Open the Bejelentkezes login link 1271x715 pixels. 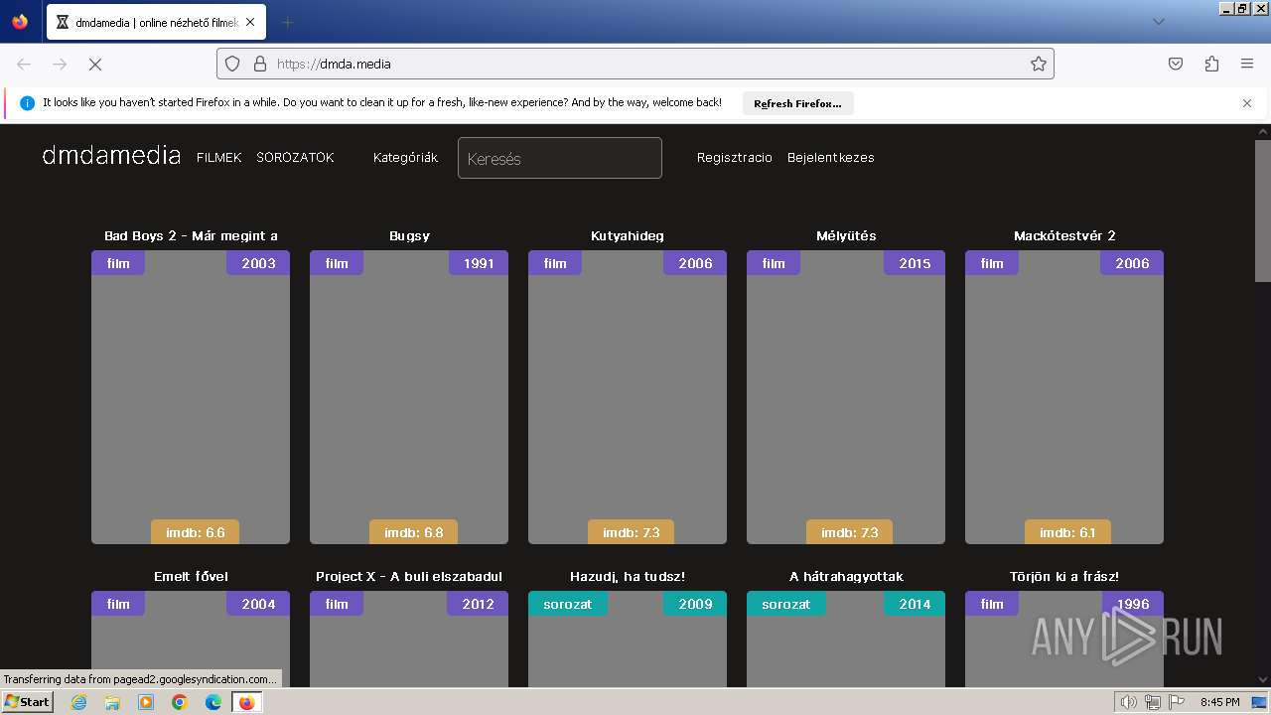pyautogui.click(x=831, y=158)
